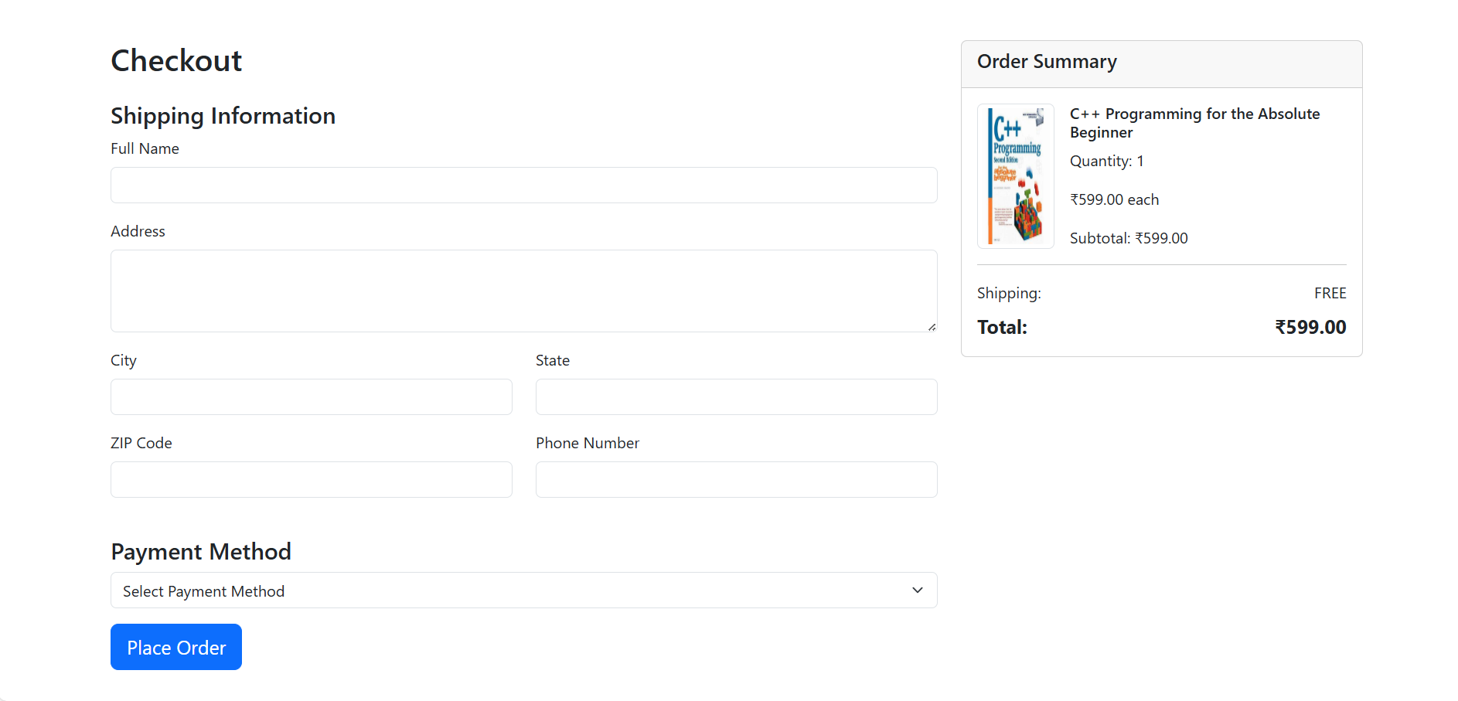Click the C++ Programming book cover thumbnail
The width and height of the screenshot is (1458, 701).
[1015, 176]
